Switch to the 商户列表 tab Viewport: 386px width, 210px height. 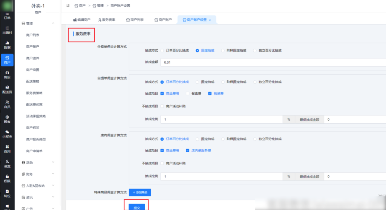point(135,20)
